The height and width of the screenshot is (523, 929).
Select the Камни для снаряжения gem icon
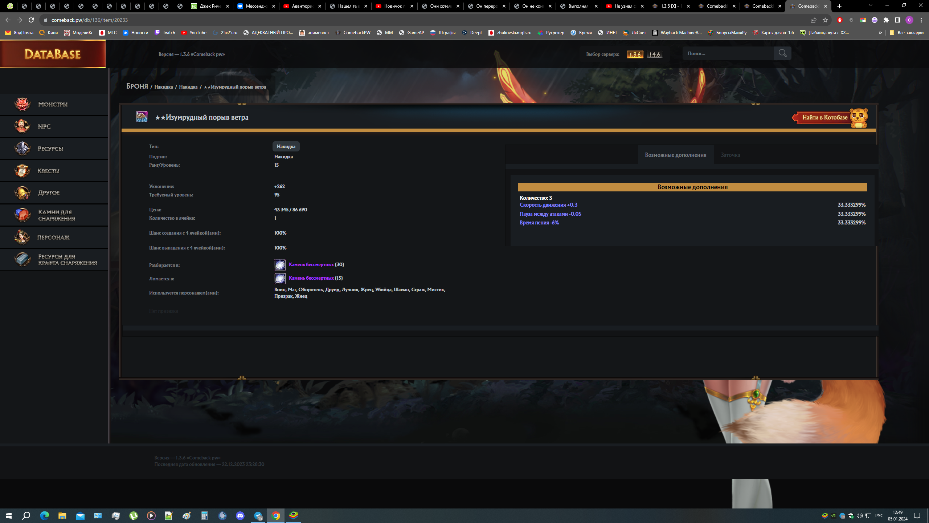click(22, 215)
